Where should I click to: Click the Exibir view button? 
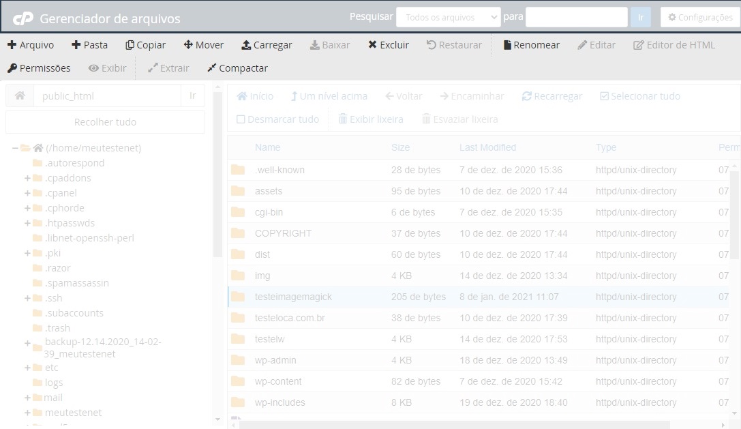click(x=107, y=68)
